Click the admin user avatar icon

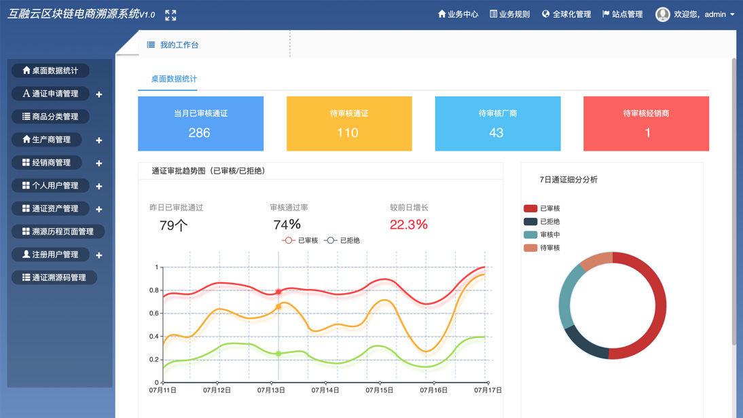[x=662, y=14]
